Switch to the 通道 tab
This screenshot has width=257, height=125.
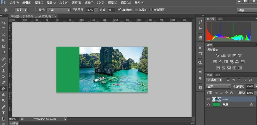pyautogui.click(x=217, y=75)
